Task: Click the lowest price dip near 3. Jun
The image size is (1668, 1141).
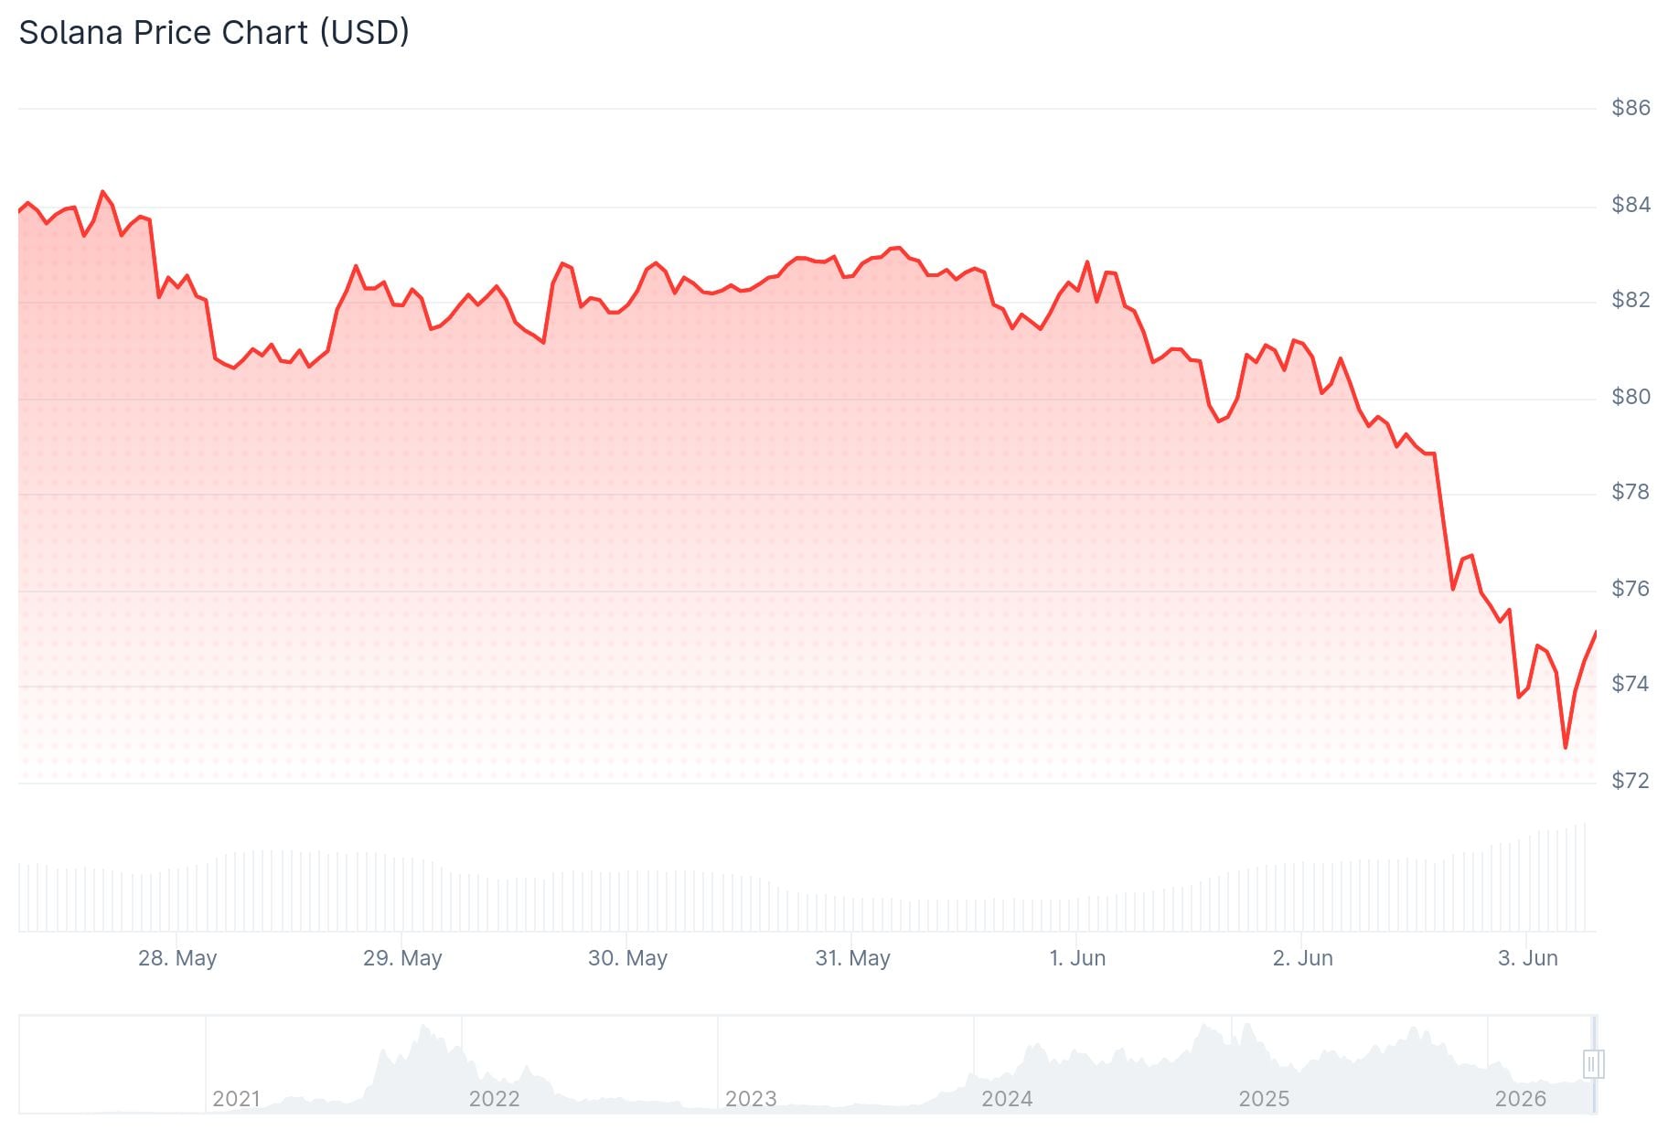Action: (1566, 747)
